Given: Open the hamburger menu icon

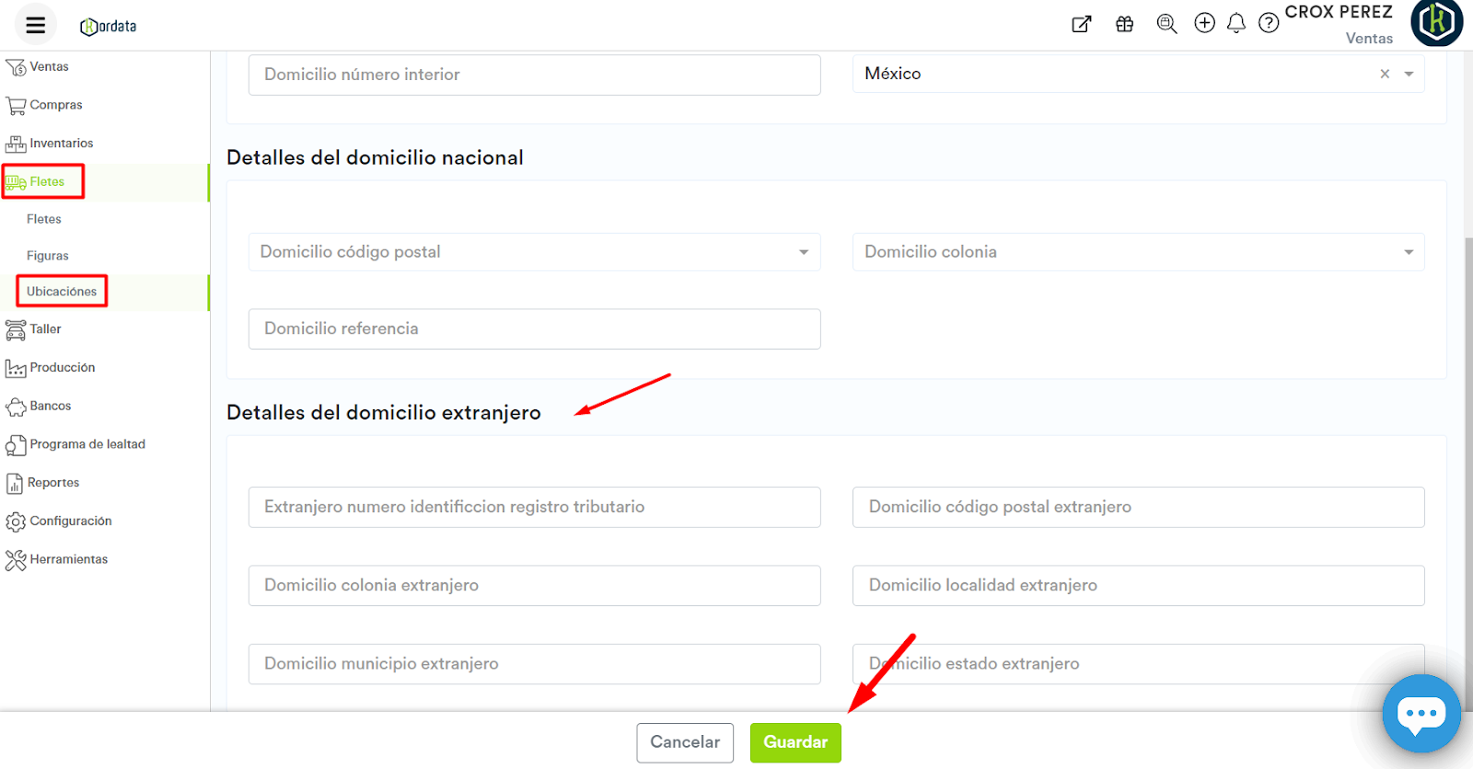Looking at the screenshot, I should 35,25.
